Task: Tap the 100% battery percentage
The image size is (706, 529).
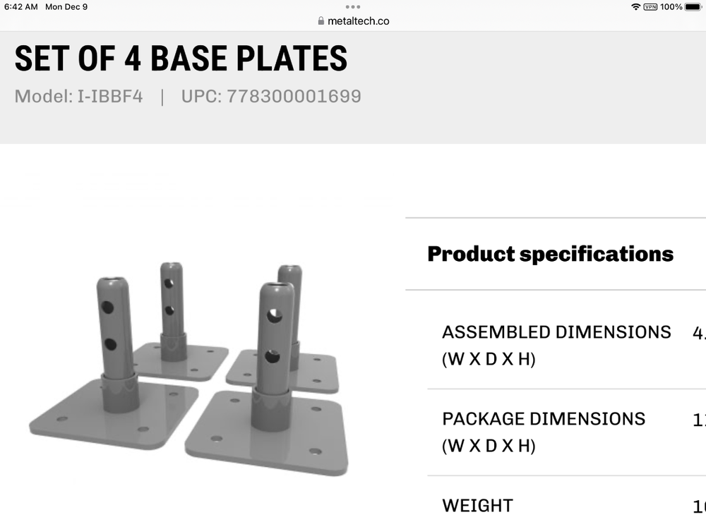Action: click(671, 7)
